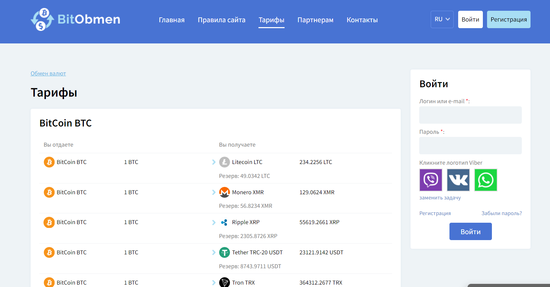
Task: Click the Регистрация button in header
Action: [x=509, y=19]
